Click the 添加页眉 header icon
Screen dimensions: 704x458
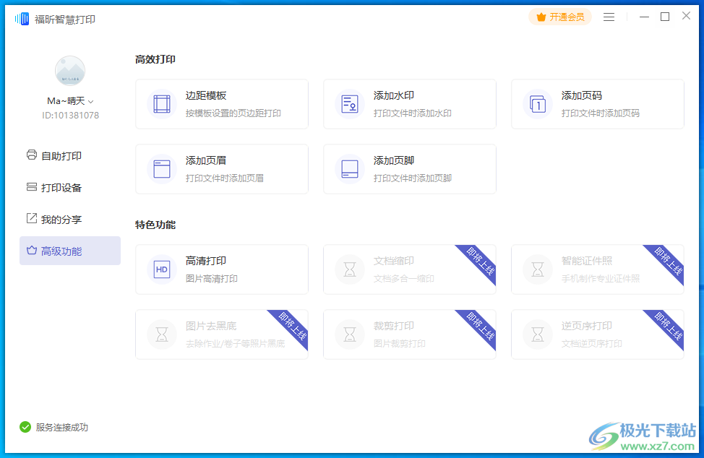click(x=162, y=169)
